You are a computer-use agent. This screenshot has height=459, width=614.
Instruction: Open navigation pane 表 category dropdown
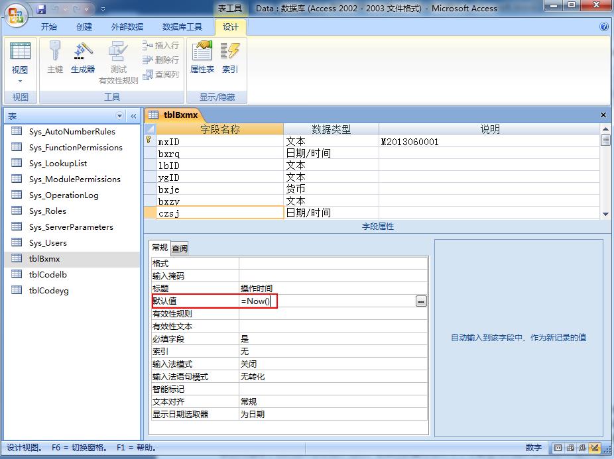pos(119,116)
